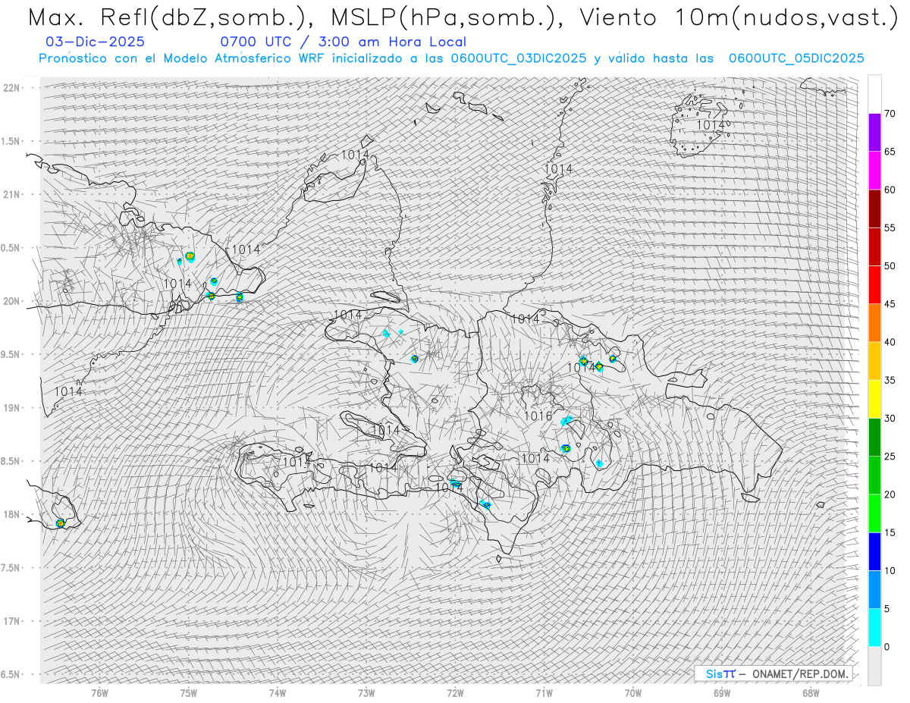The width and height of the screenshot is (910, 703).
Task: Click the colorbar tick label '15'
Action: (x=890, y=532)
